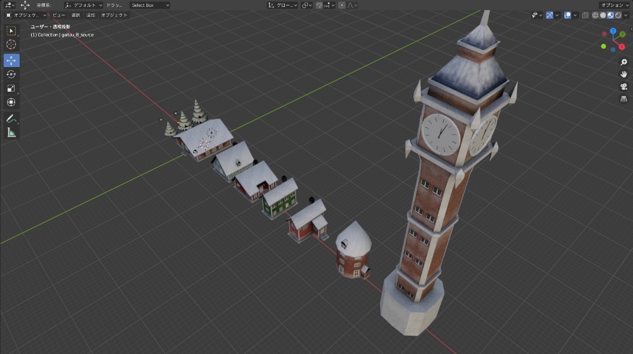Click the pan hand viewport icon

624,74
